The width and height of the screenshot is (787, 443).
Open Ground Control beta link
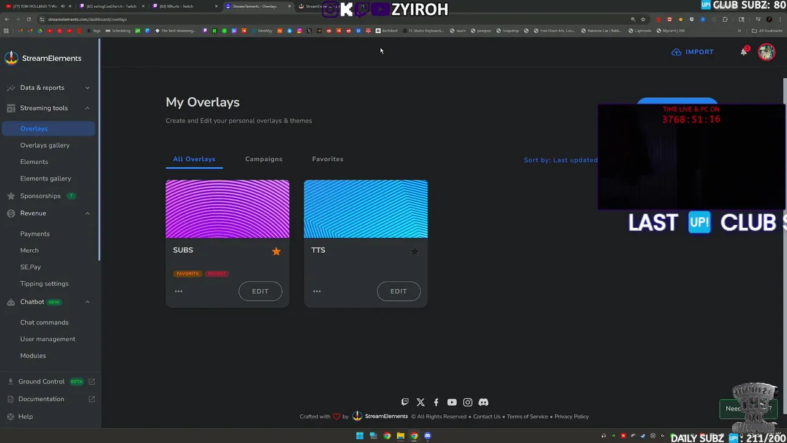(49, 381)
